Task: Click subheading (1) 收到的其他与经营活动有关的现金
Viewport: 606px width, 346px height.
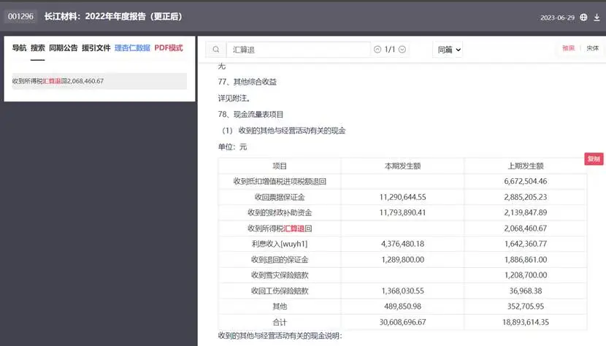Action: pos(284,131)
